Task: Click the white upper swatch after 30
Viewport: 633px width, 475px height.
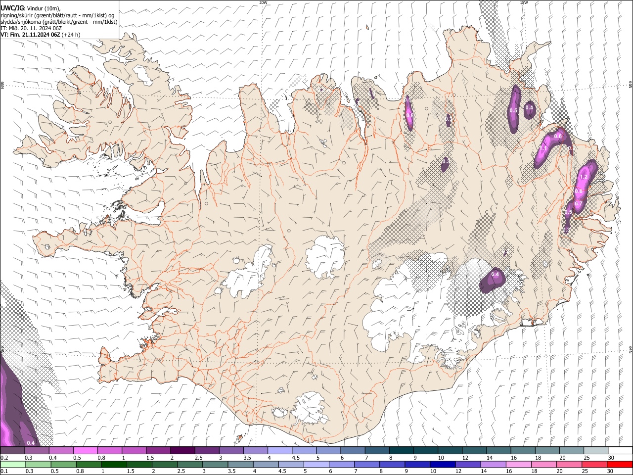Action: point(620,450)
